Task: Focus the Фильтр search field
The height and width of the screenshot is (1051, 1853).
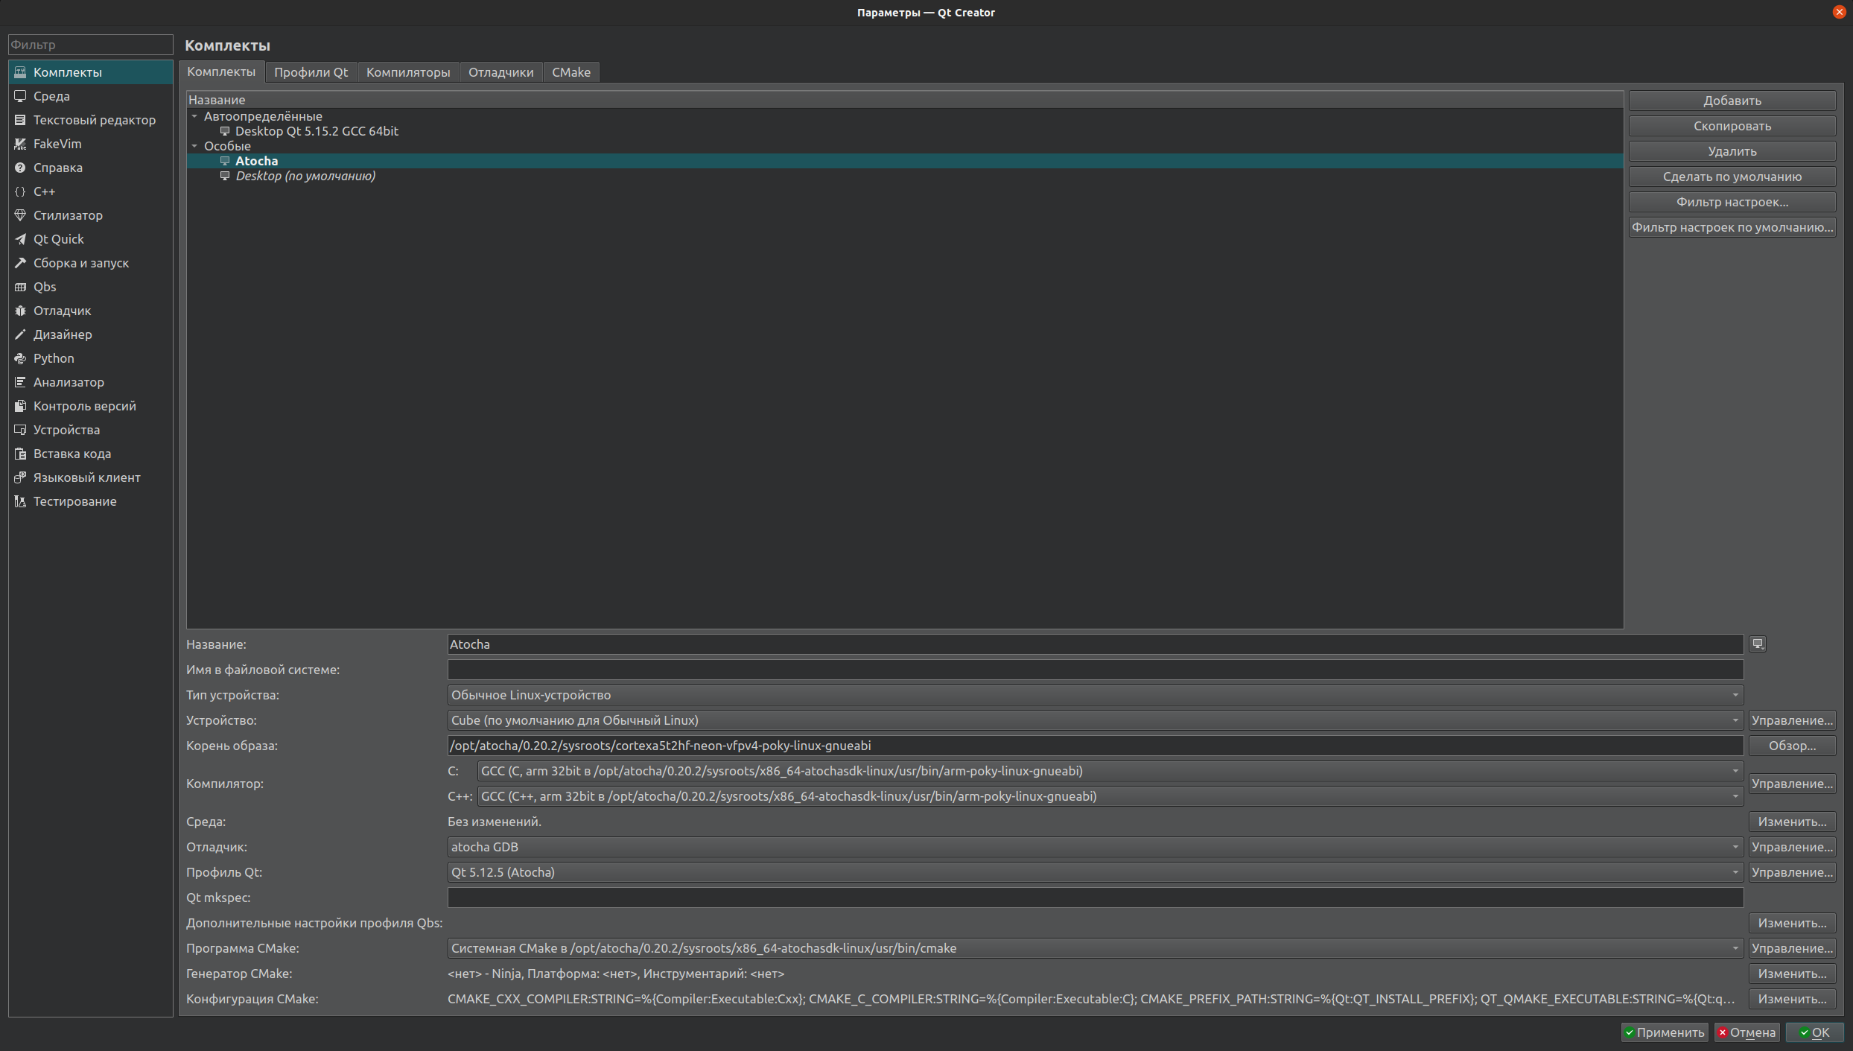Action: click(x=90, y=45)
